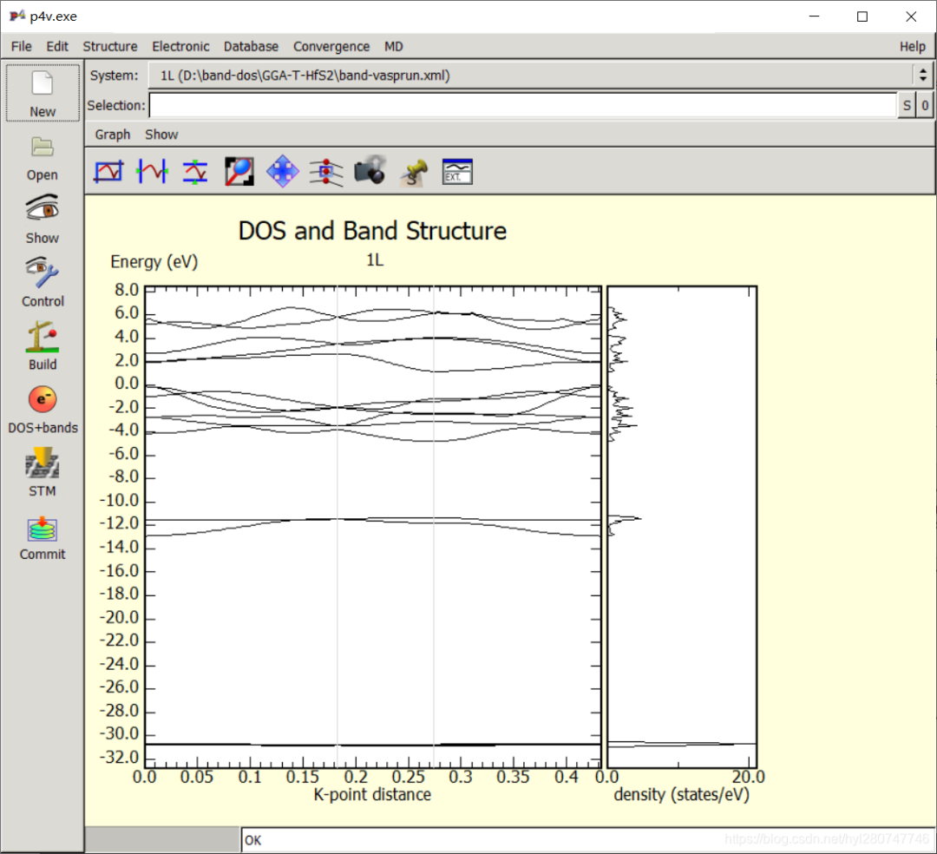Click the K-point distance axis label

click(372, 794)
